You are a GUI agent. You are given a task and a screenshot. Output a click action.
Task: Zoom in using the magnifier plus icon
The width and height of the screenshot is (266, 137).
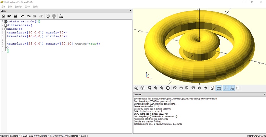(x=156, y=88)
